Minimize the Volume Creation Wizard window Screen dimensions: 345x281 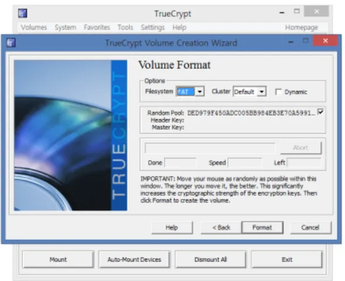point(291,42)
